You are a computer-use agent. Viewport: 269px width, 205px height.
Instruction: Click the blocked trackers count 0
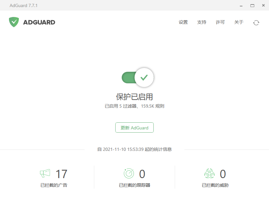pyautogui.click(x=142, y=174)
